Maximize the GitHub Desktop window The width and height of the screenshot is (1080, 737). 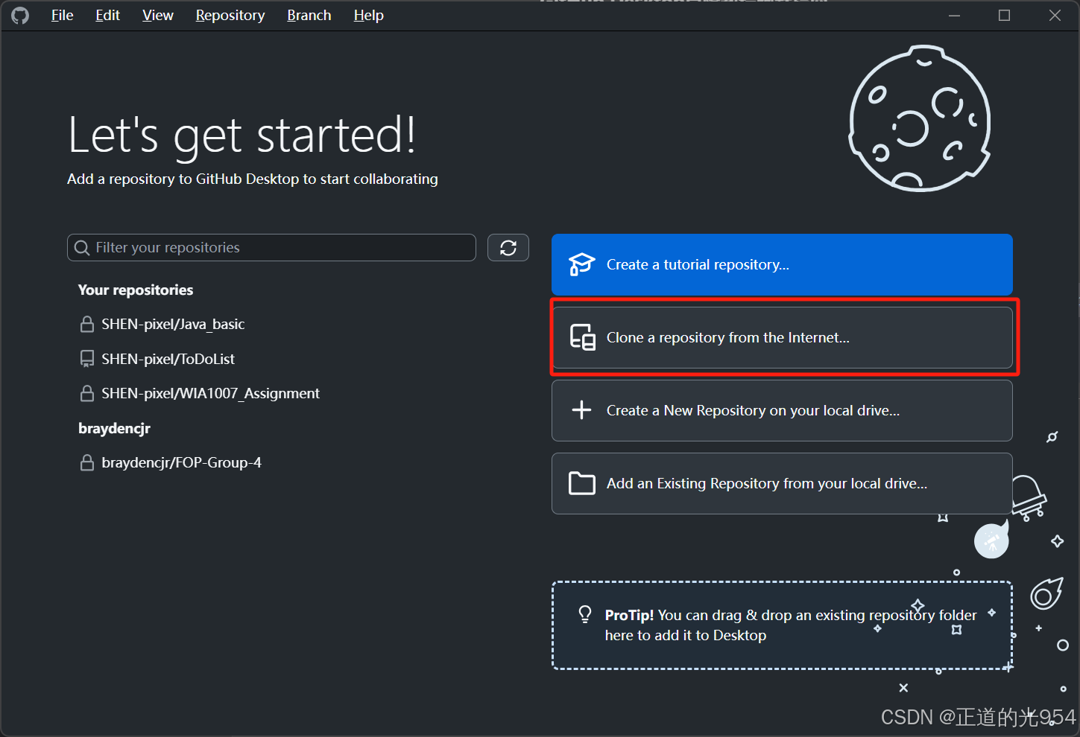[x=1004, y=15]
